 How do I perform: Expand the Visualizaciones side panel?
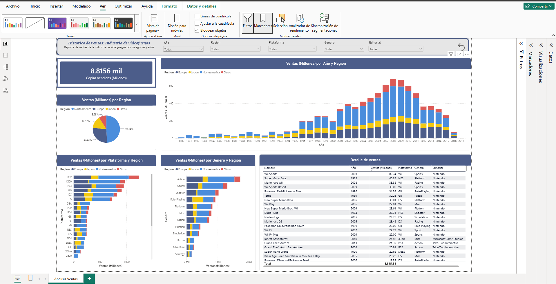tap(541, 45)
